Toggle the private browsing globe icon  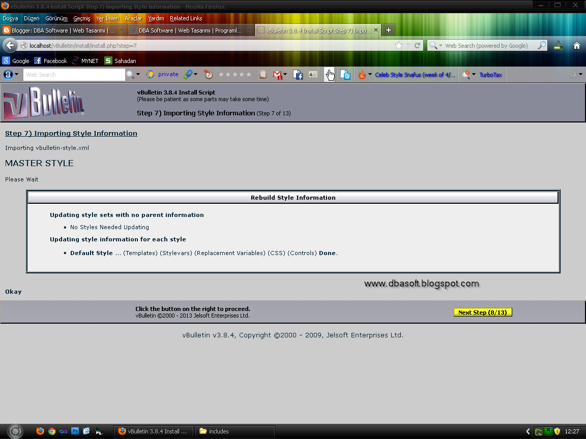tap(150, 75)
